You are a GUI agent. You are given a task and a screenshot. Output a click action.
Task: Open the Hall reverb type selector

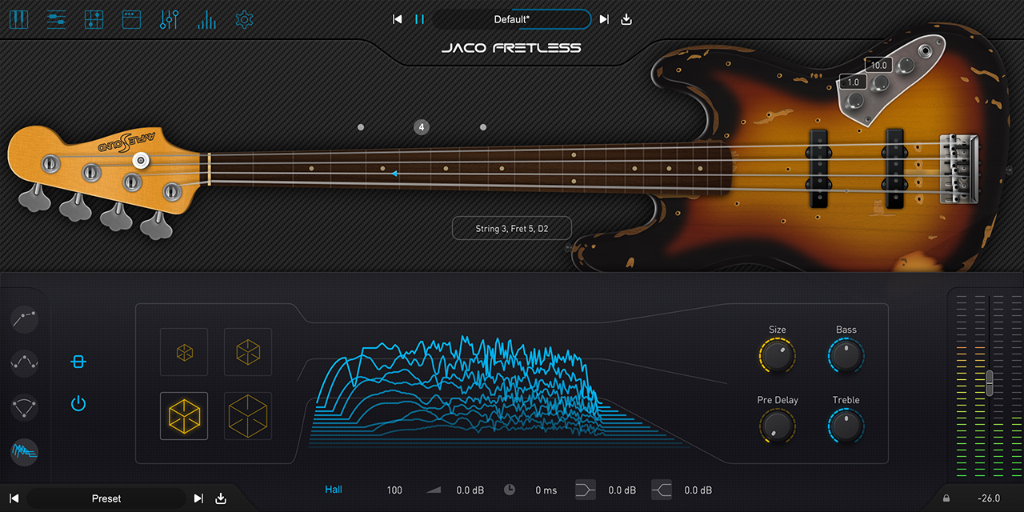tap(334, 490)
